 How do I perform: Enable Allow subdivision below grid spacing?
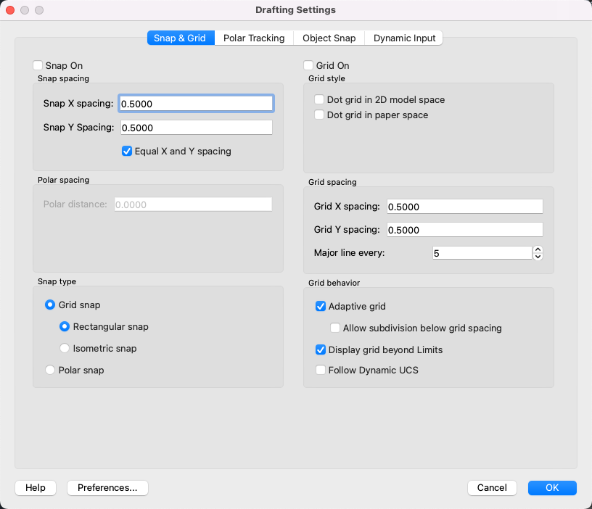tap(334, 328)
